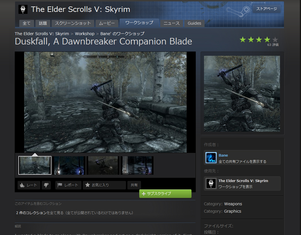Click the Skyrim logo icon in header
This screenshot has height=235, width=301.
pyautogui.click(x=23, y=9)
